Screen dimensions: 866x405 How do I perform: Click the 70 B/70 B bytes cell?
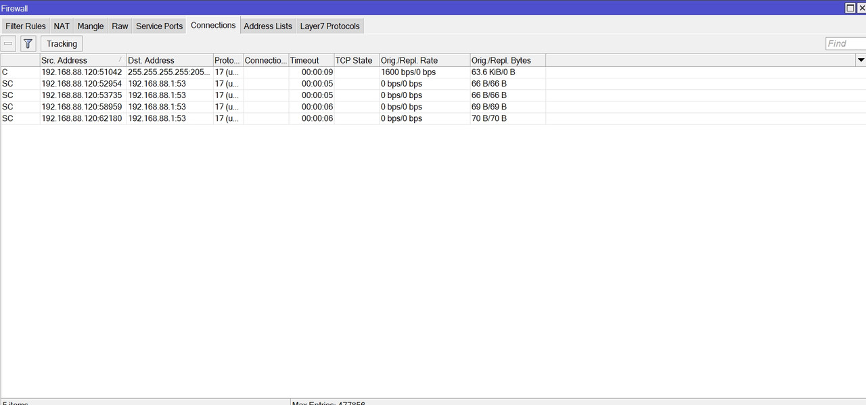pos(508,118)
